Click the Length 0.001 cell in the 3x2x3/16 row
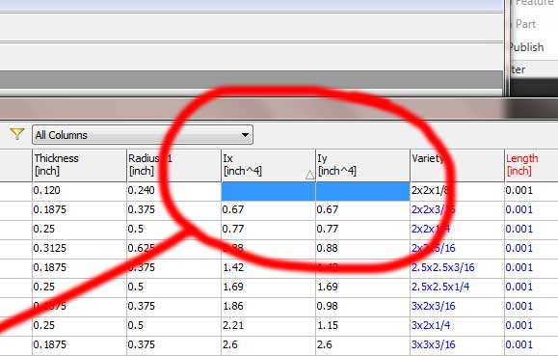This screenshot has height=356, width=558. click(531, 307)
